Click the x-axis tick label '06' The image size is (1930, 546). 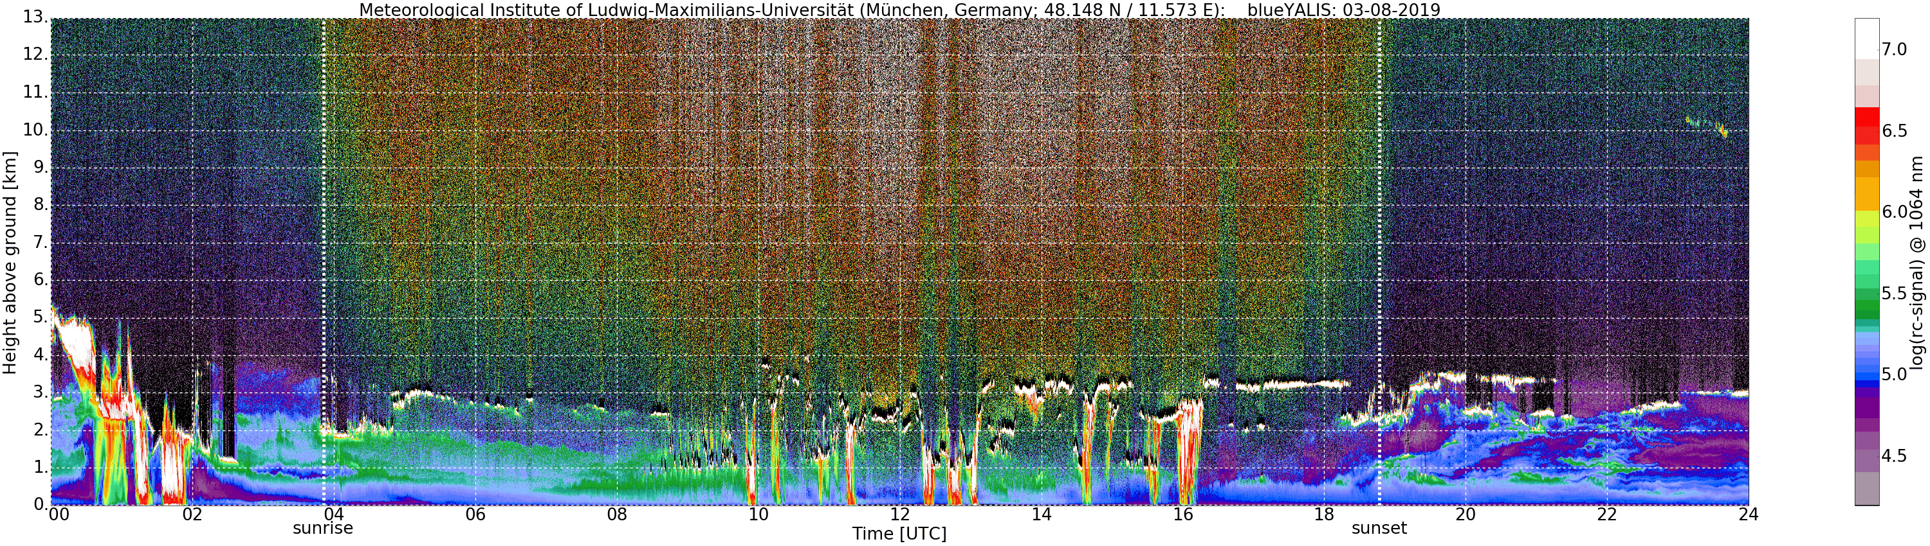click(475, 515)
